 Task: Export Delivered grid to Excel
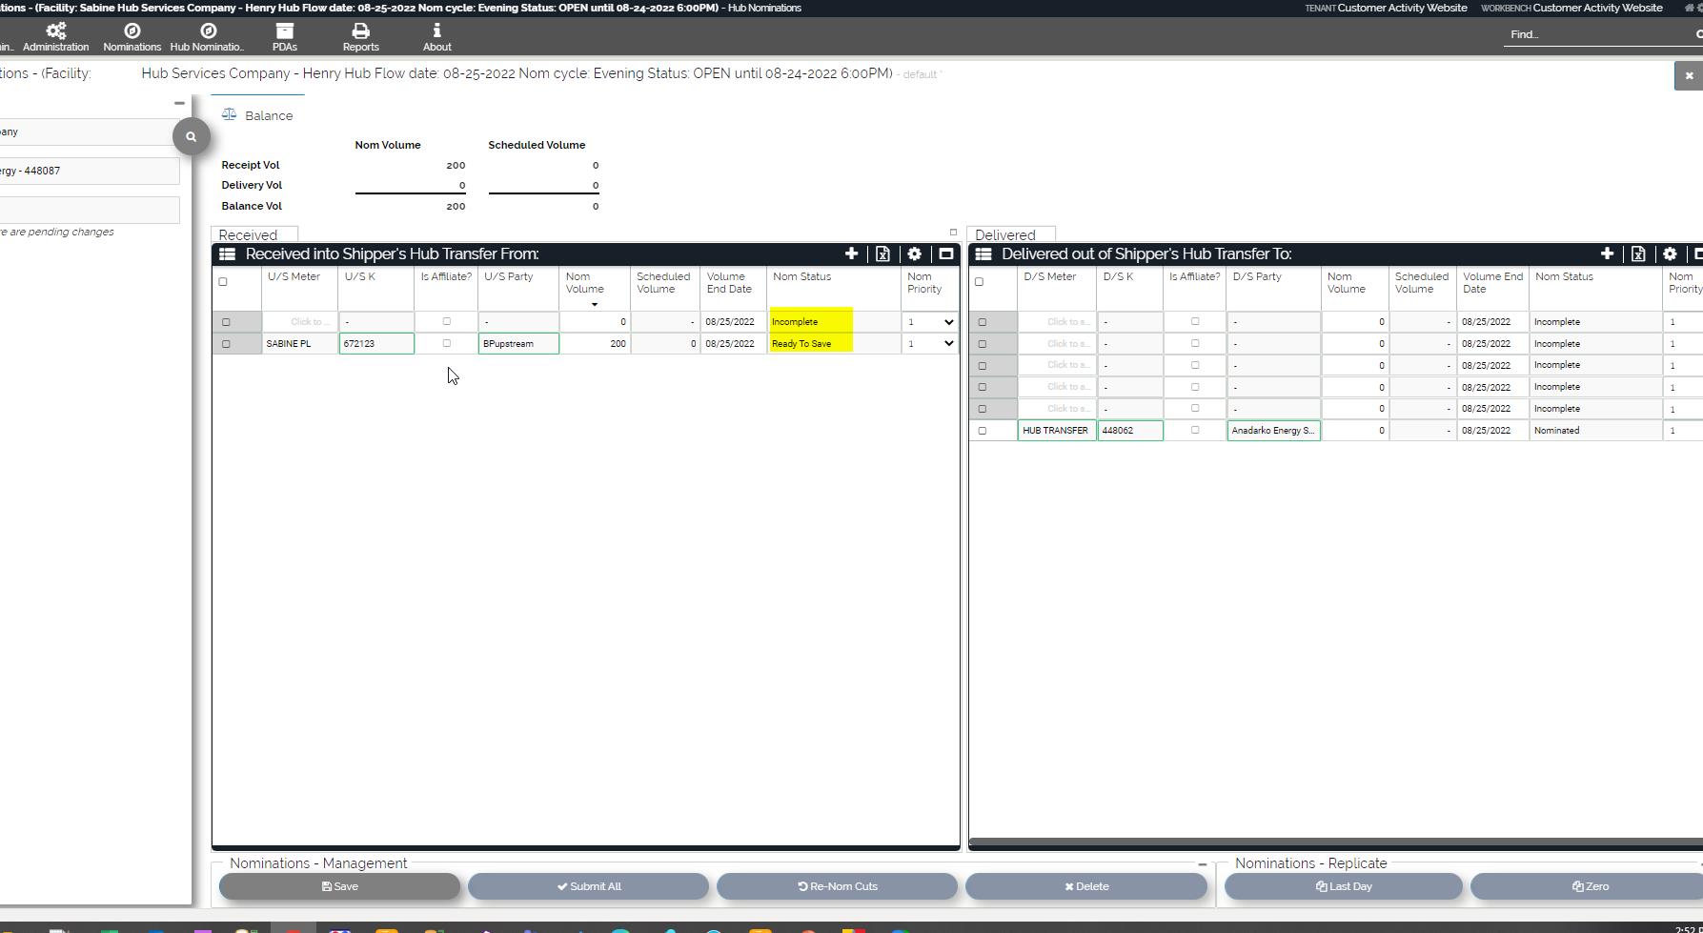click(1638, 254)
